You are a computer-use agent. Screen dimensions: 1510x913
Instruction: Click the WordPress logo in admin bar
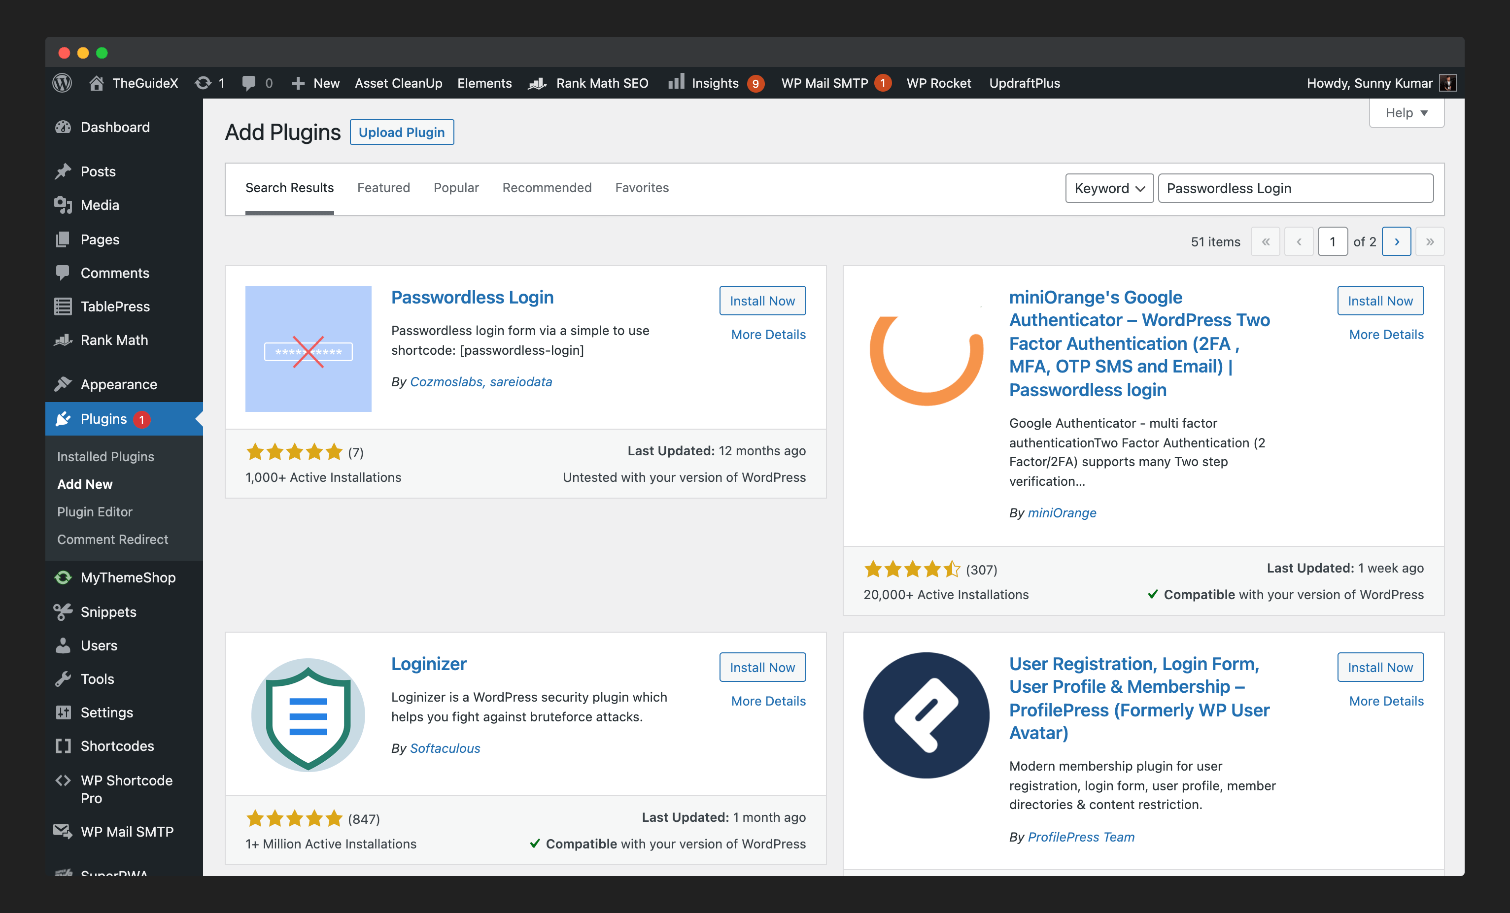[62, 83]
